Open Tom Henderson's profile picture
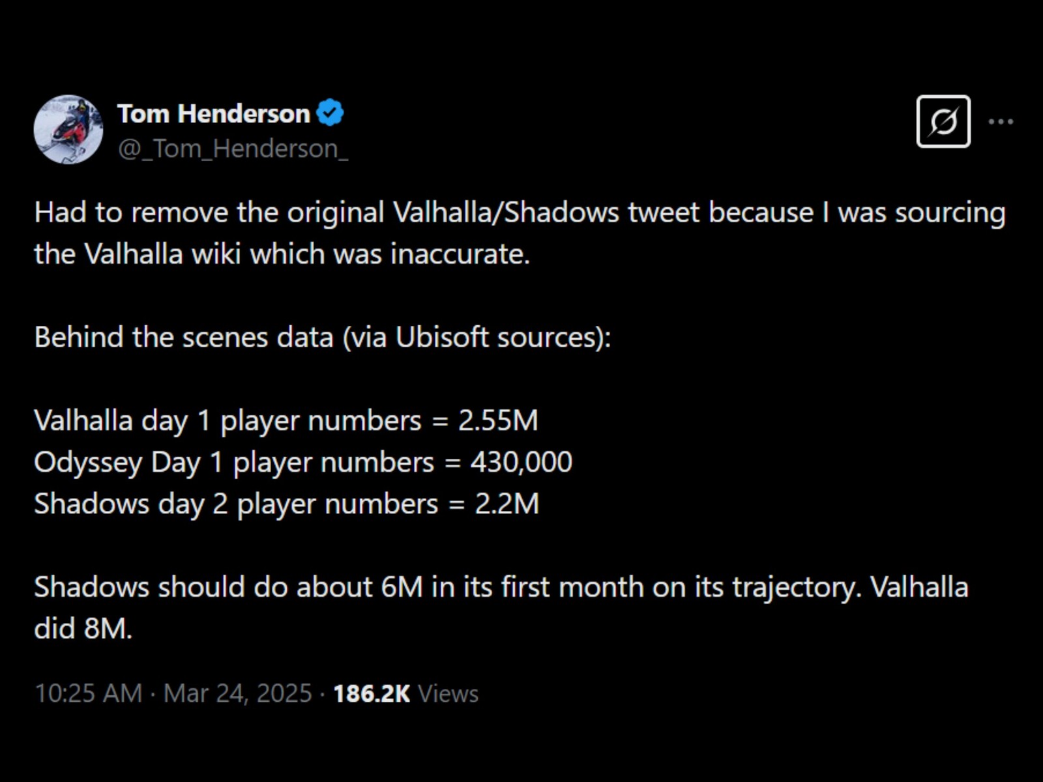The width and height of the screenshot is (1043, 782). 68,129
